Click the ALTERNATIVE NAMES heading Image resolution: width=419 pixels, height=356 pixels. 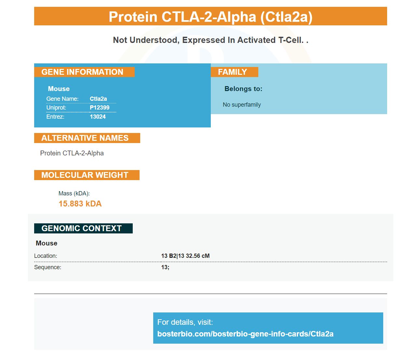[x=87, y=138]
